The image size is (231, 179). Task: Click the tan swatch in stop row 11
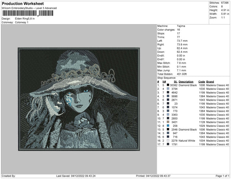pyautogui.click(x=168, y=122)
